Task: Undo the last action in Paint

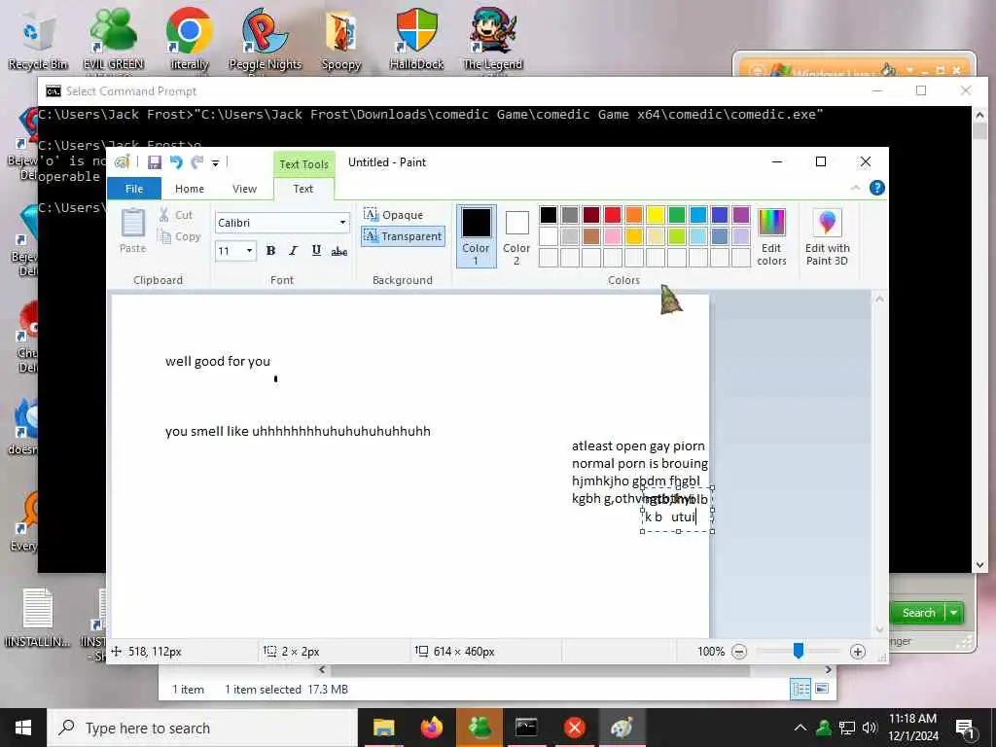Action: pos(176,162)
